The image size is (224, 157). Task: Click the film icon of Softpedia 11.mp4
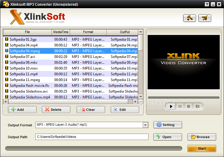point(7,74)
